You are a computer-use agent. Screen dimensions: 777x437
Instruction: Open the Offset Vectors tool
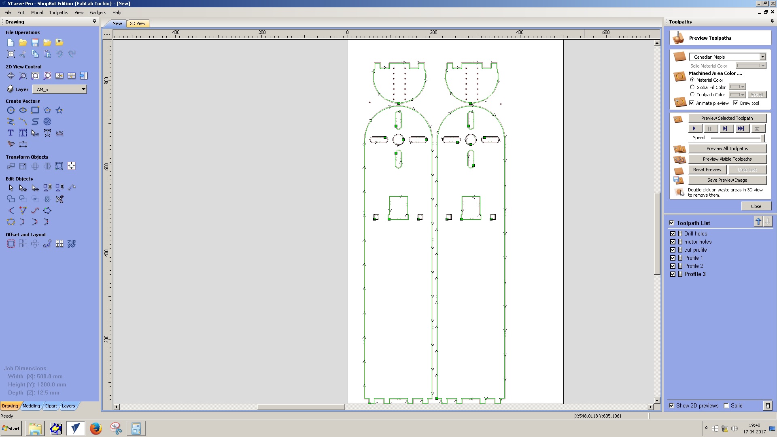pyautogui.click(x=11, y=244)
